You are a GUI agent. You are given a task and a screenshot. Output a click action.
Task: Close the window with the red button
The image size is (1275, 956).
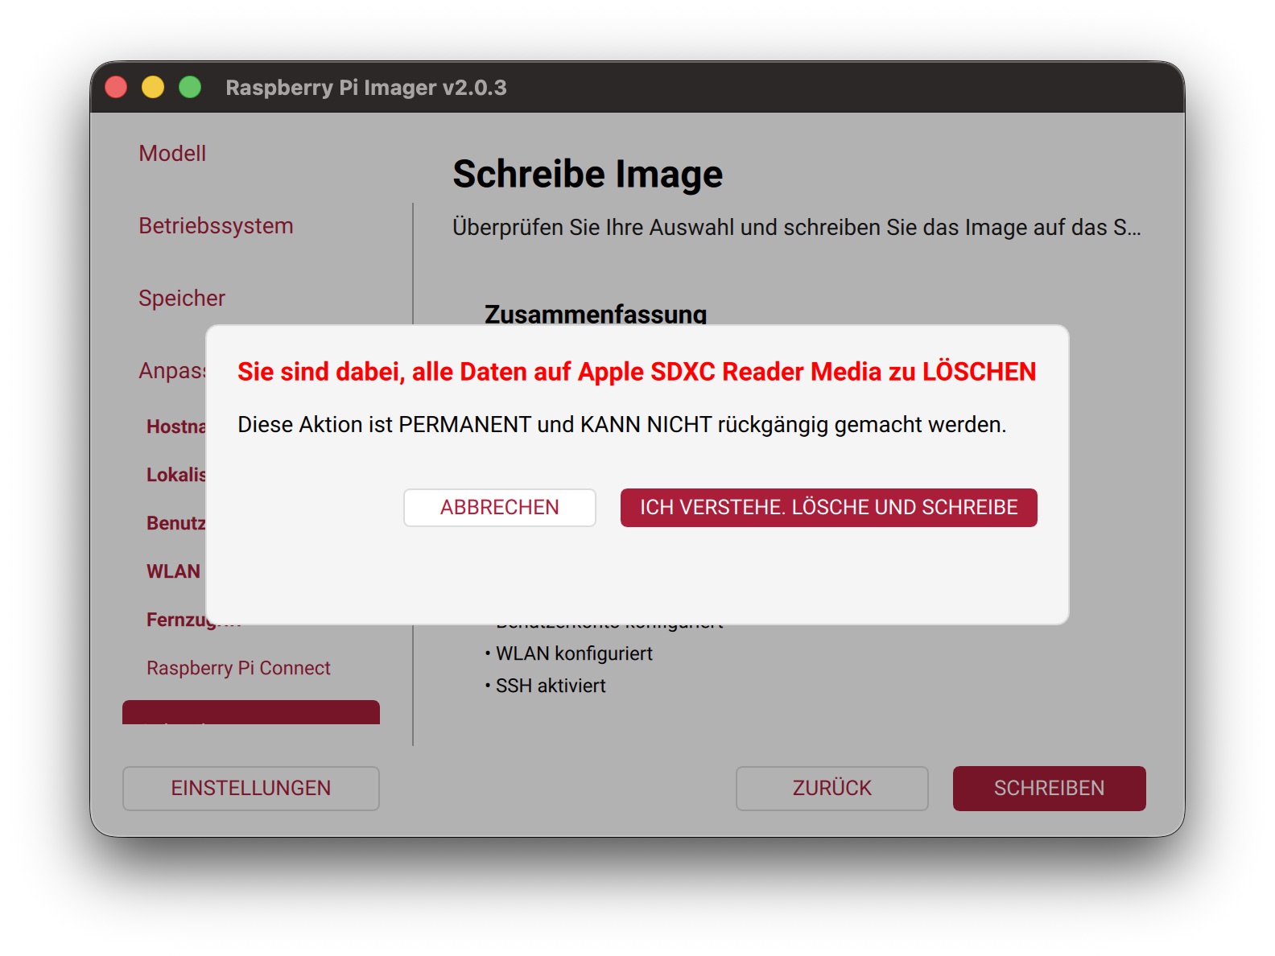(x=116, y=87)
